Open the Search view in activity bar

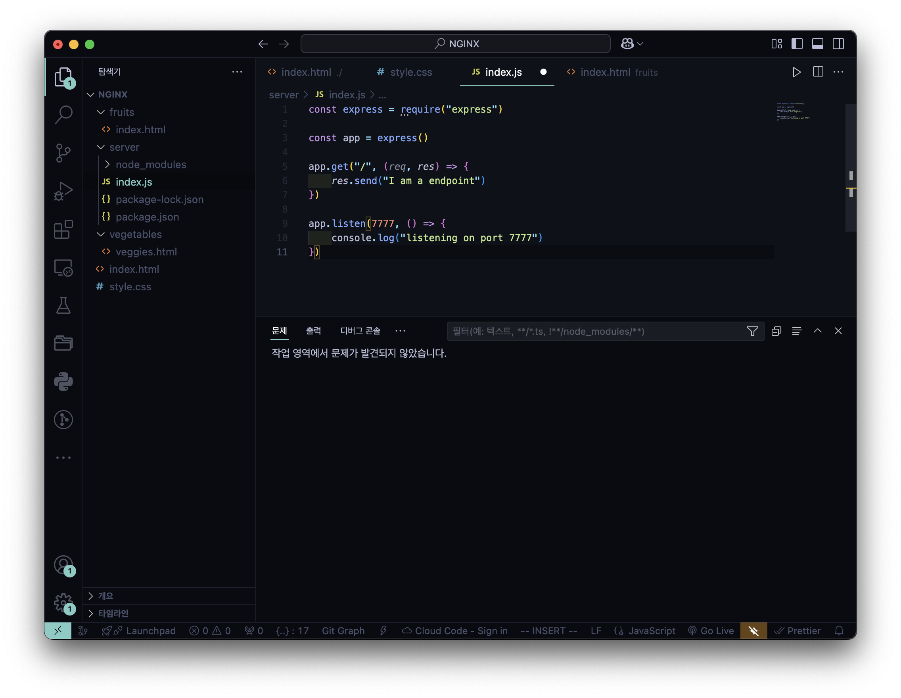coord(63,115)
